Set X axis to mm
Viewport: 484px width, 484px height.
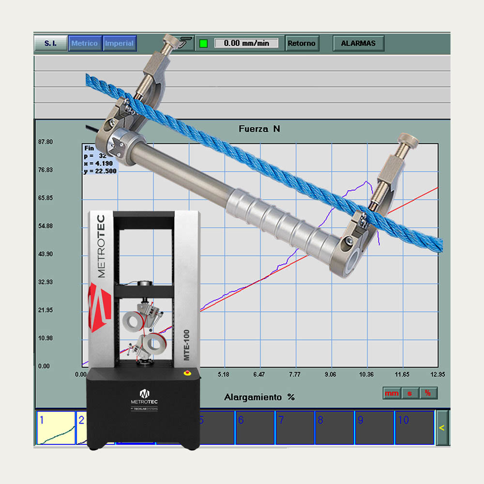click(392, 393)
